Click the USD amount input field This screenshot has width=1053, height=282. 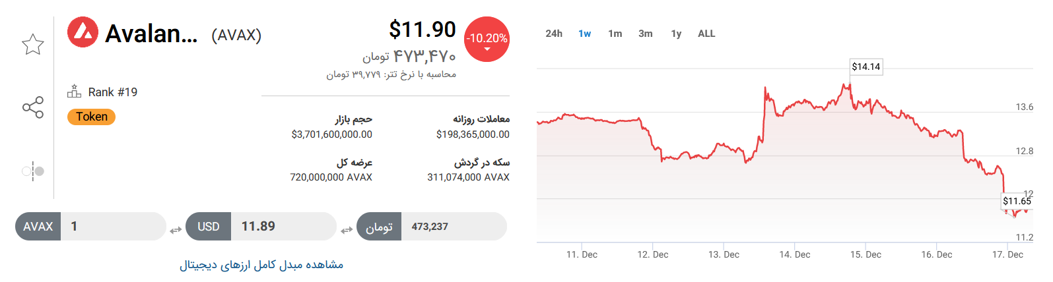click(283, 227)
